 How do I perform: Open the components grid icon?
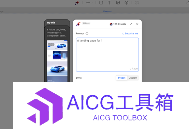coord(137,3)
